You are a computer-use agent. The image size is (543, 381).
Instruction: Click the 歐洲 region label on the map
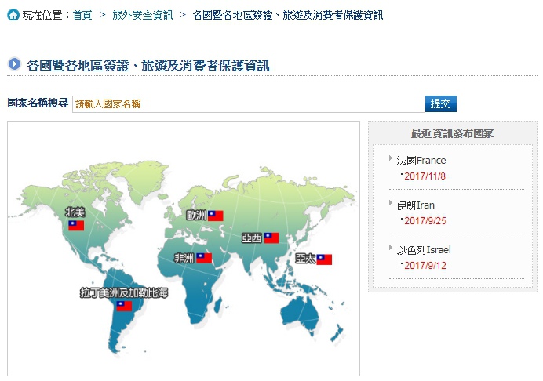tap(196, 216)
